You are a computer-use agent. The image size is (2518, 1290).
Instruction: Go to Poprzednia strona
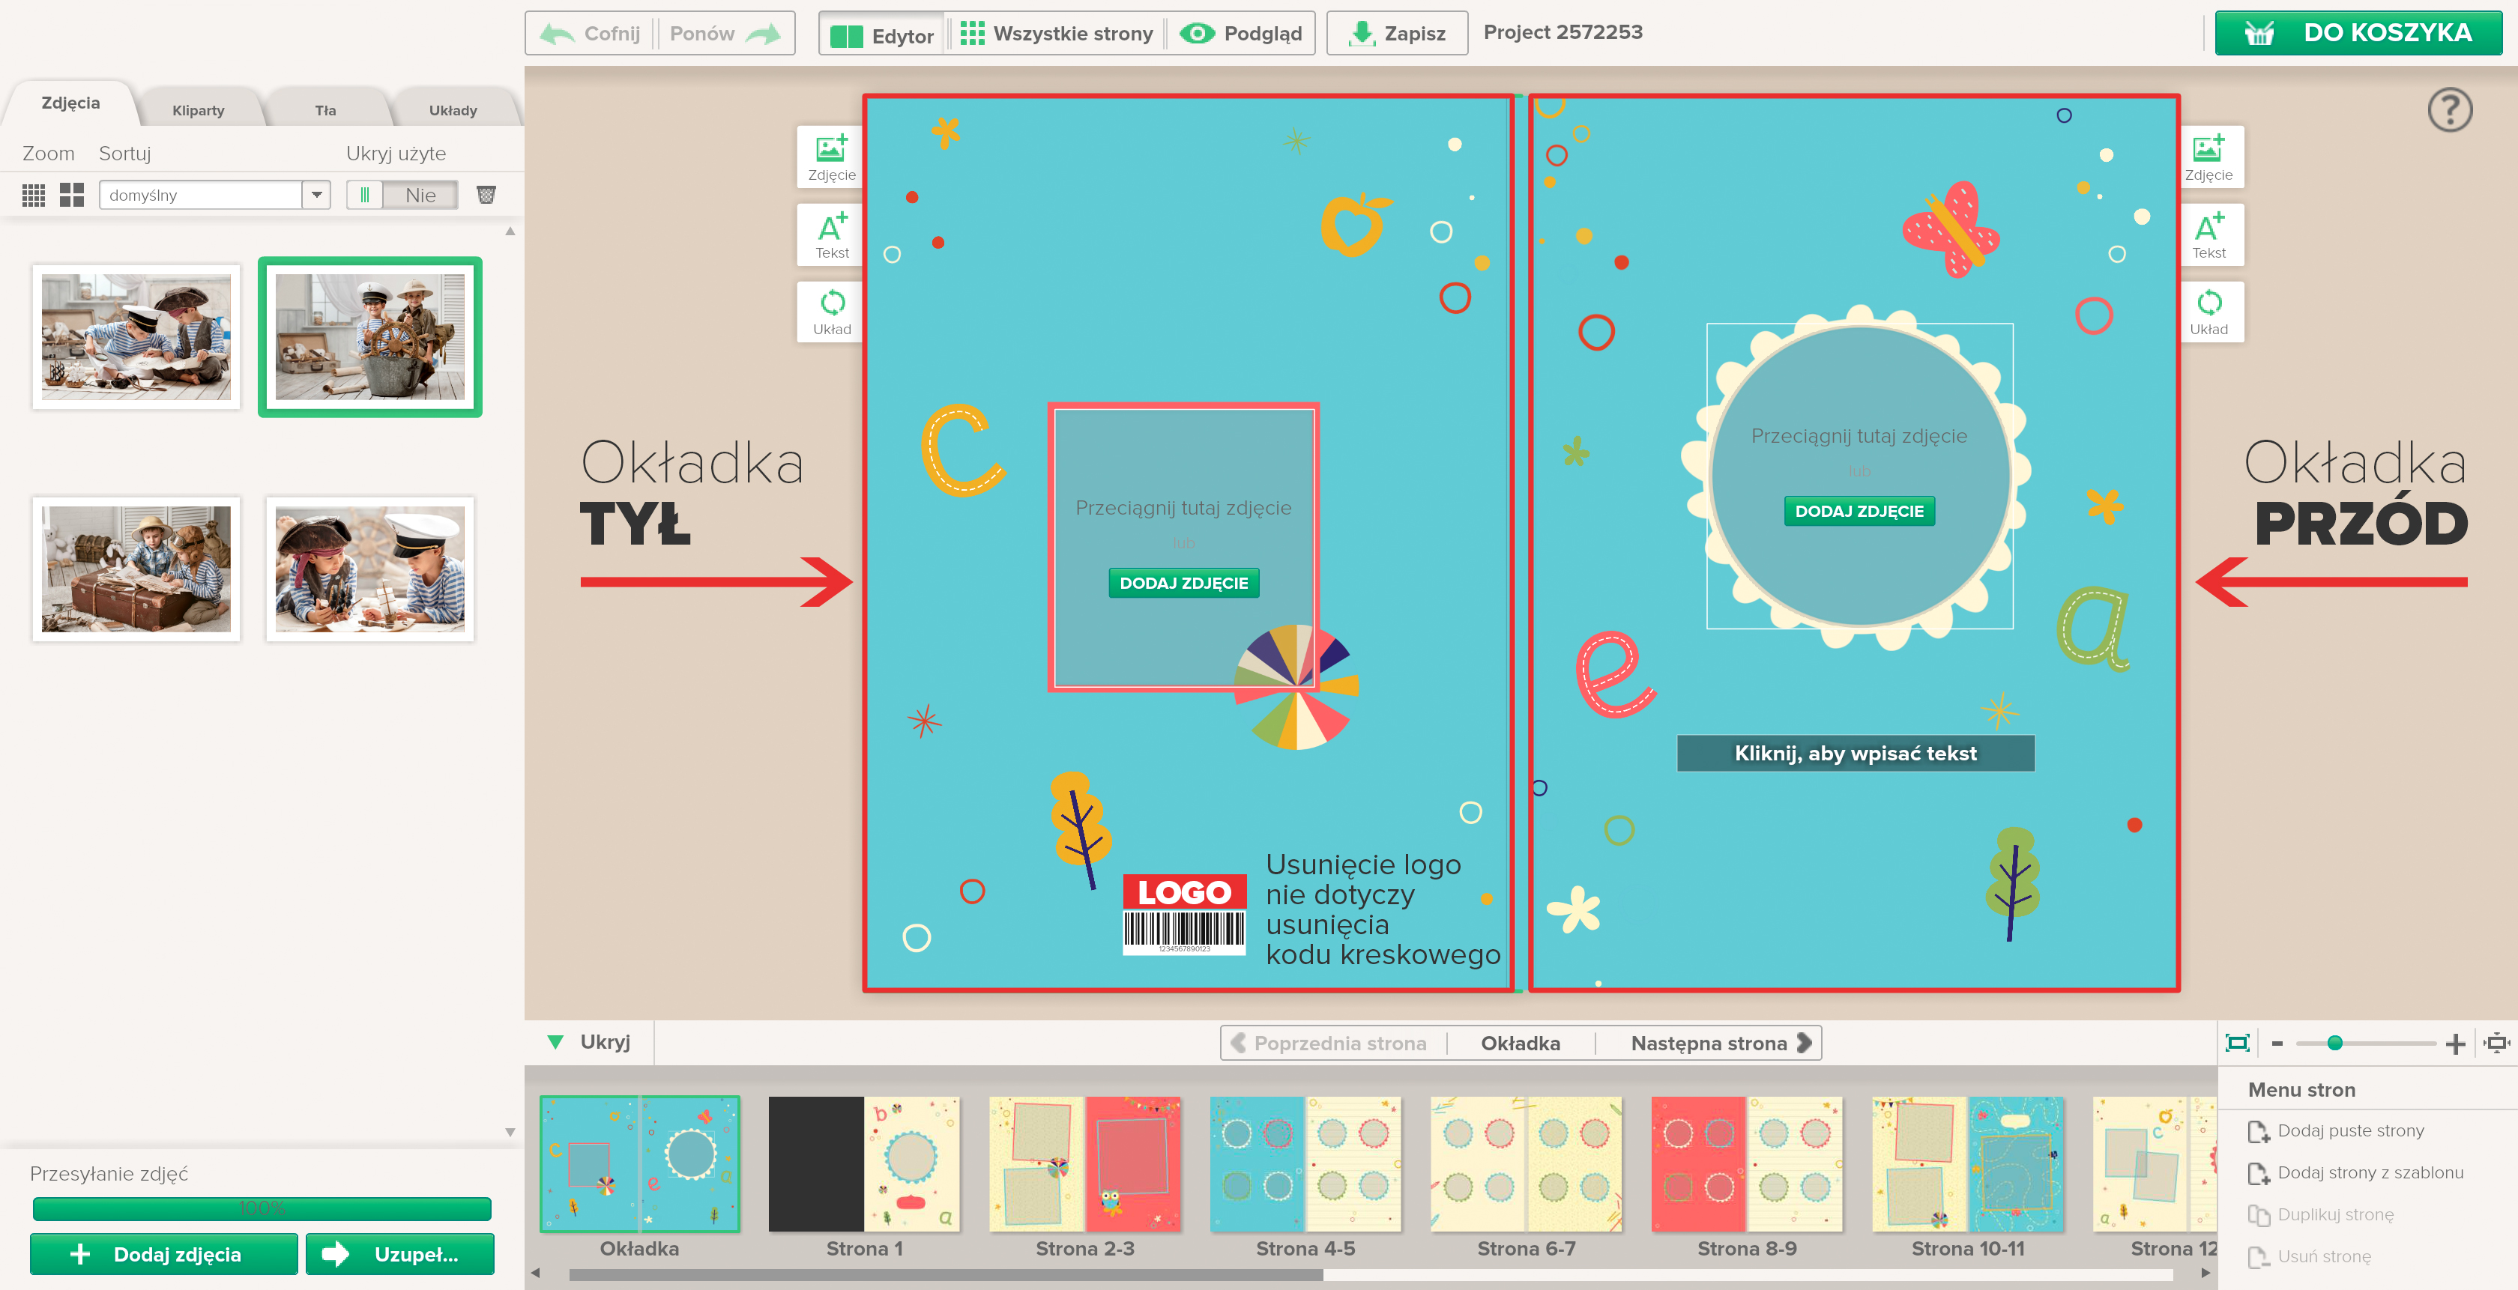point(1329,1043)
